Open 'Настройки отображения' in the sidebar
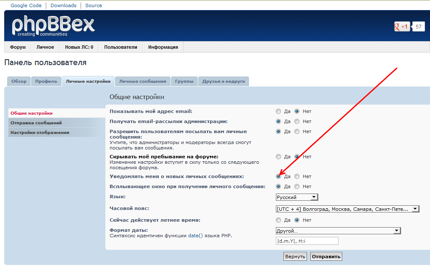Image resolution: width=430 pixels, height=270 pixels. tap(40, 133)
